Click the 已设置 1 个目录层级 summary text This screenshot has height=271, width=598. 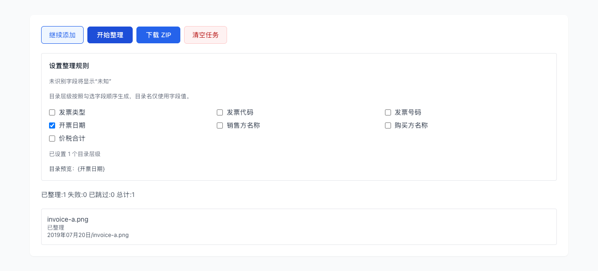coord(73,154)
